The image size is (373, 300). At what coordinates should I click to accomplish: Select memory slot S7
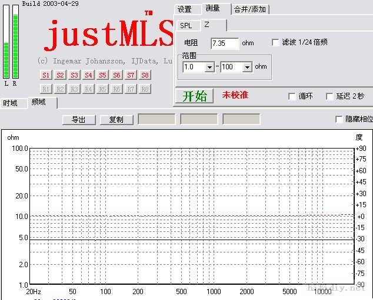pos(131,75)
